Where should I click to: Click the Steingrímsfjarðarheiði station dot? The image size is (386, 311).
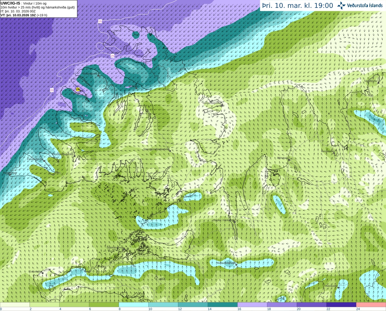click(x=170, y=151)
